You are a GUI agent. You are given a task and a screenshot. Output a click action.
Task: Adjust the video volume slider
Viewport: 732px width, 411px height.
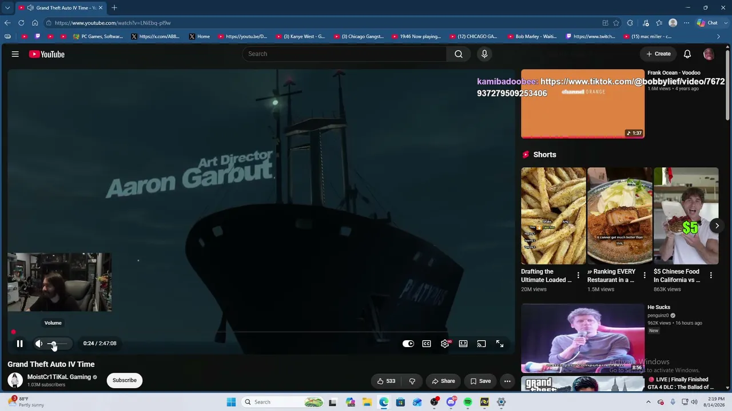click(x=58, y=344)
